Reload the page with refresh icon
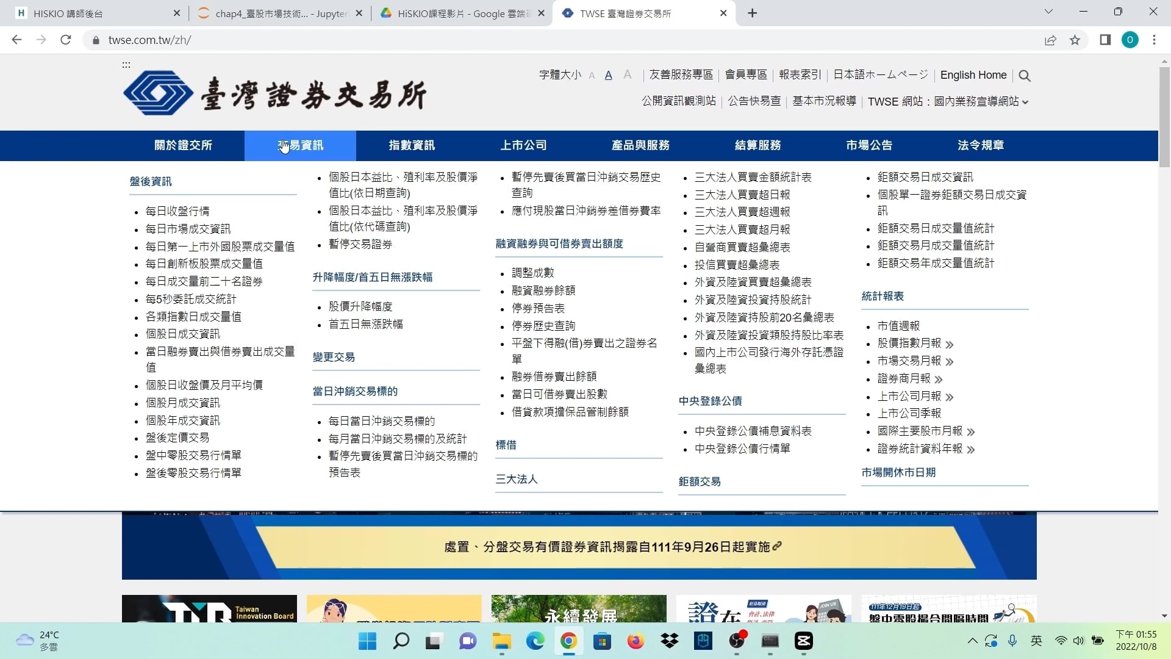The width and height of the screenshot is (1171, 659). [x=66, y=40]
